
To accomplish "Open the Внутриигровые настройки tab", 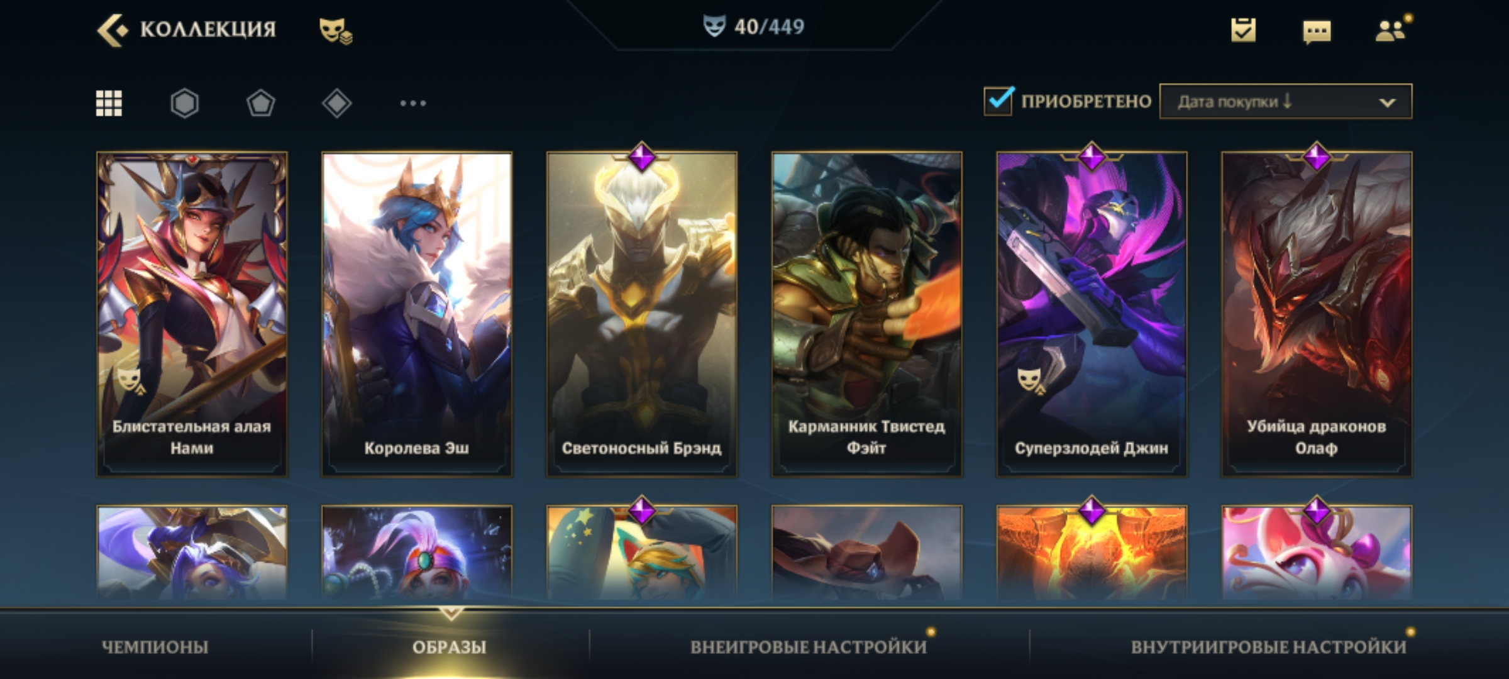I will point(1268,647).
